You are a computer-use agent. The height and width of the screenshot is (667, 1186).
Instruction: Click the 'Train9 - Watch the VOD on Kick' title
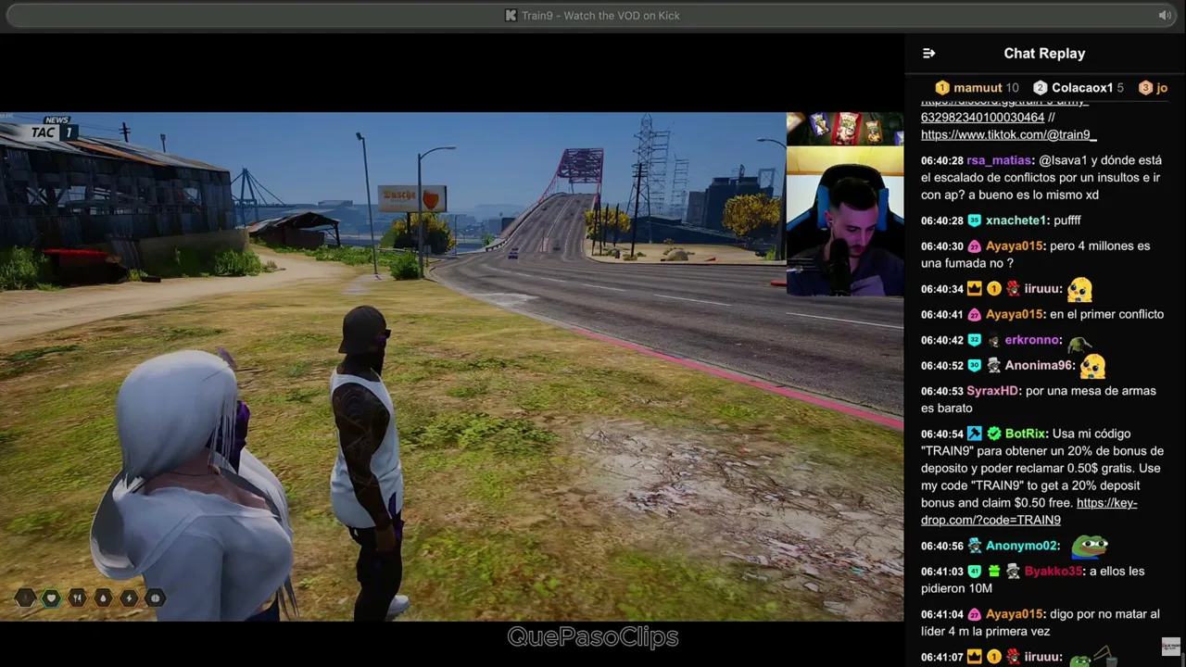600,15
